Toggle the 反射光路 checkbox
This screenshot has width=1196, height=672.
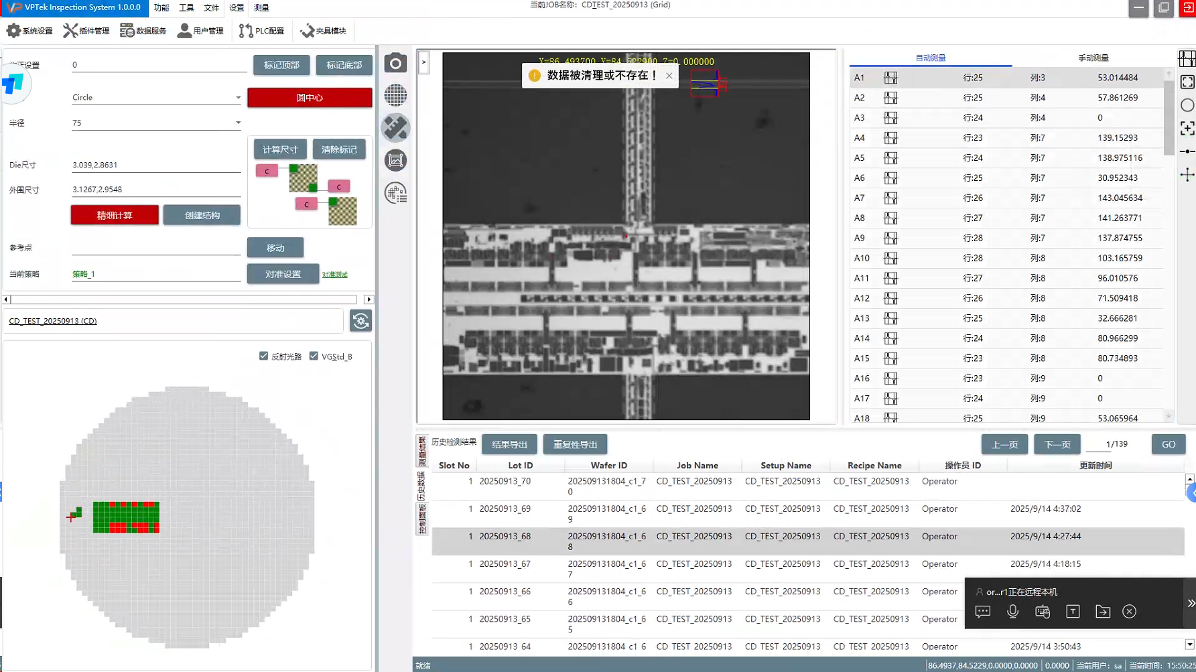(x=264, y=356)
